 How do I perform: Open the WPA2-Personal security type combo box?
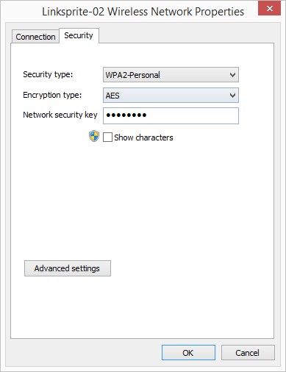click(171, 75)
